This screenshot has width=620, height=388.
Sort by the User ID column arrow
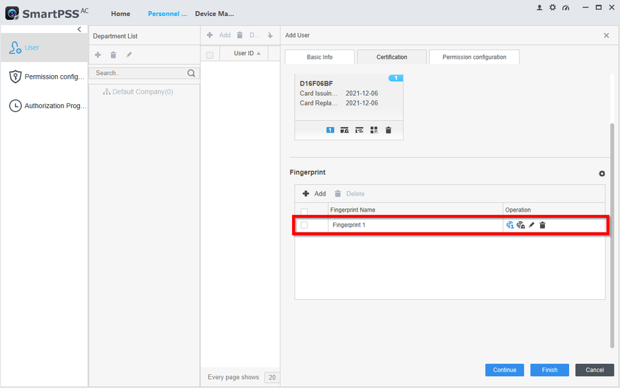tap(259, 54)
